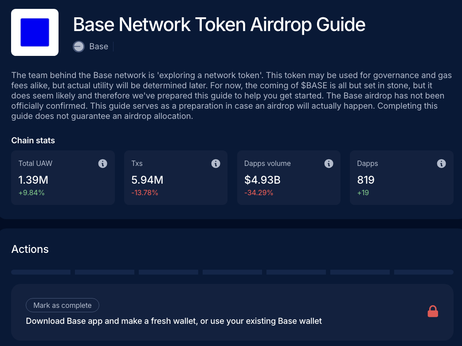Click the Dapps volume info icon
462x346 pixels.
coord(329,164)
